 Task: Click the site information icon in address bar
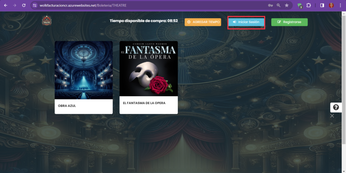(35, 5)
